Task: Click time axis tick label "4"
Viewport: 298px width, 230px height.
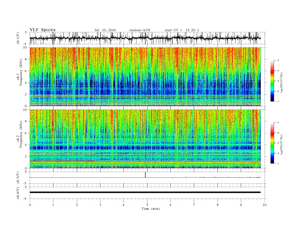Action: click(123, 205)
